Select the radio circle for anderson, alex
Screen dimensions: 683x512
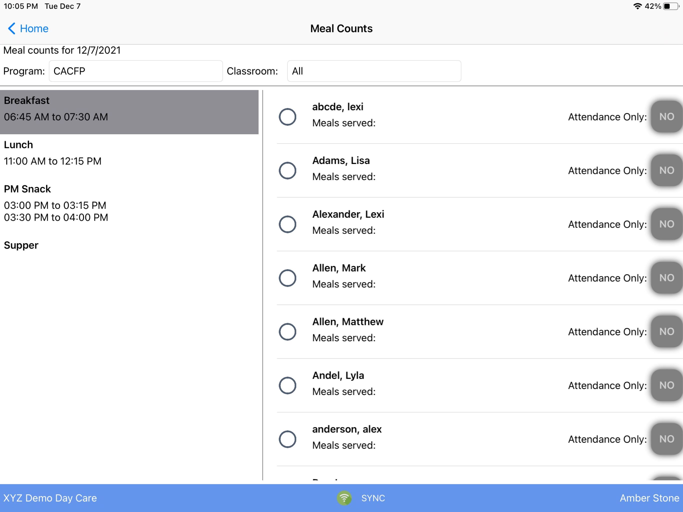[x=287, y=439]
